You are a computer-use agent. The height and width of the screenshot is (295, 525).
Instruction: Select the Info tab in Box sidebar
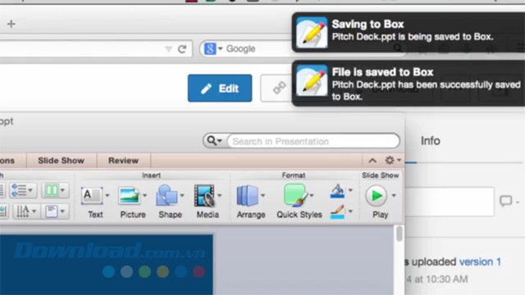(430, 141)
